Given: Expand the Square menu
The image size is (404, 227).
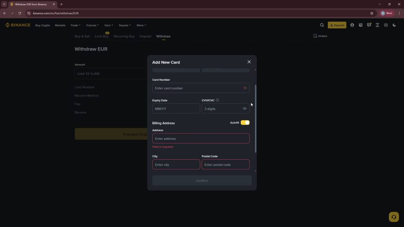Looking at the screenshot, I should [125, 25].
